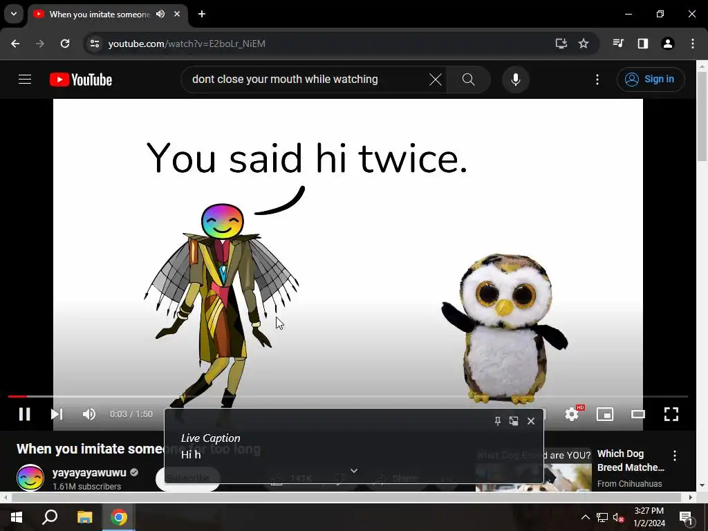Click the Chrome taskbar icon
The width and height of the screenshot is (708, 531).
pos(119,517)
